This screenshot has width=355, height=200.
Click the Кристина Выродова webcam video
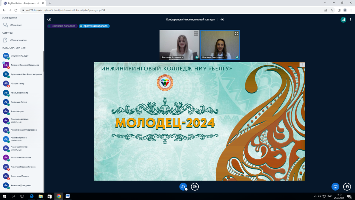click(219, 45)
